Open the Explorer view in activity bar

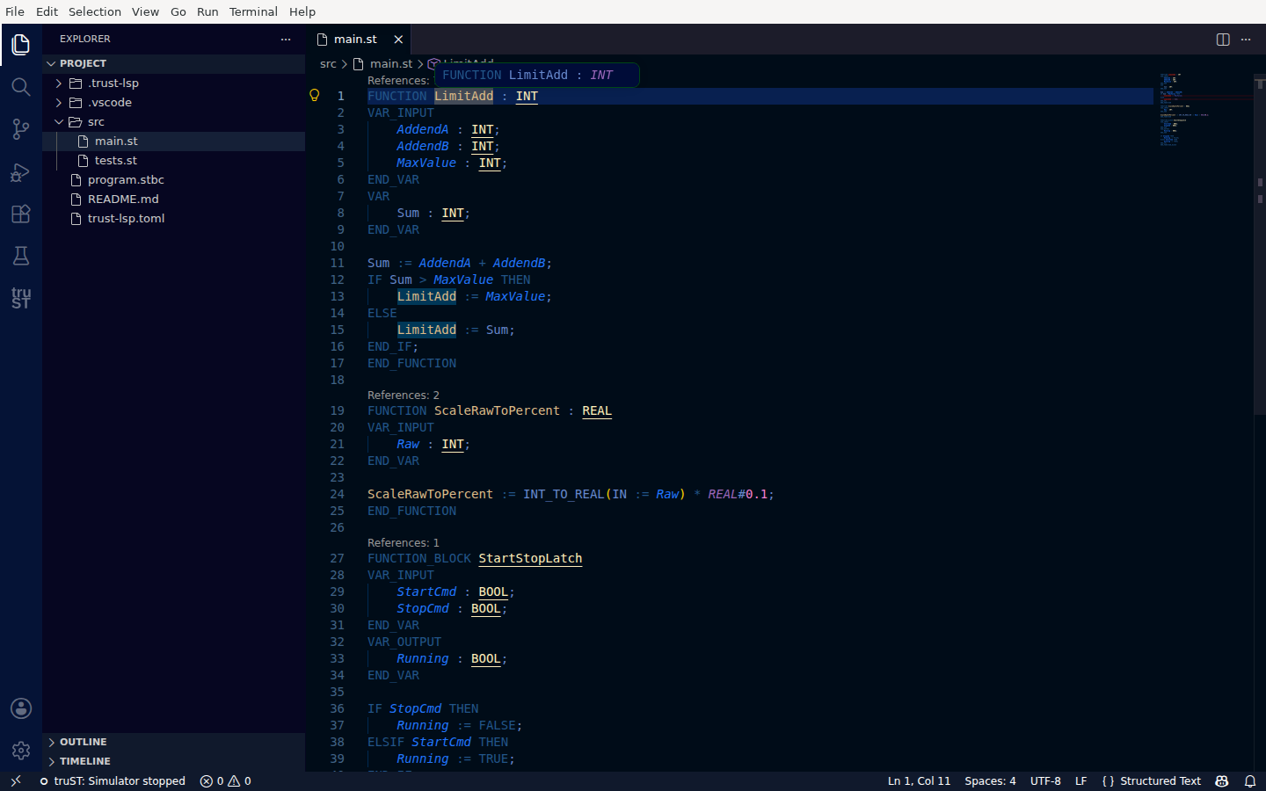21,45
